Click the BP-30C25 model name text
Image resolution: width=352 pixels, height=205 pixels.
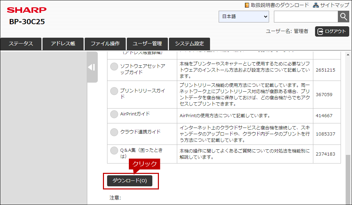click(27, 21)
